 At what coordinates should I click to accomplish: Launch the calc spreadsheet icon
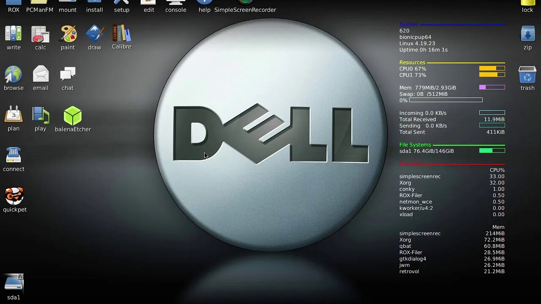point(41,34)
